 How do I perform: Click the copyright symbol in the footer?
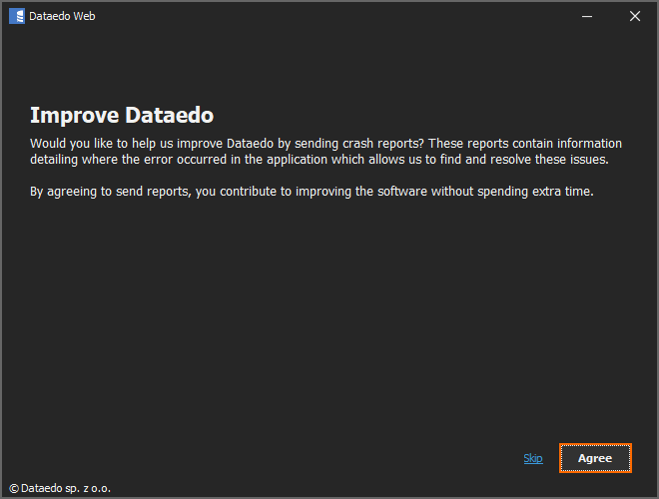pyautogui.click(x=13, y=489)
